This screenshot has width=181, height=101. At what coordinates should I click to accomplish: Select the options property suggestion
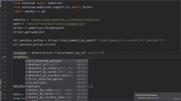pyautogui.click(x=57, y=86)
